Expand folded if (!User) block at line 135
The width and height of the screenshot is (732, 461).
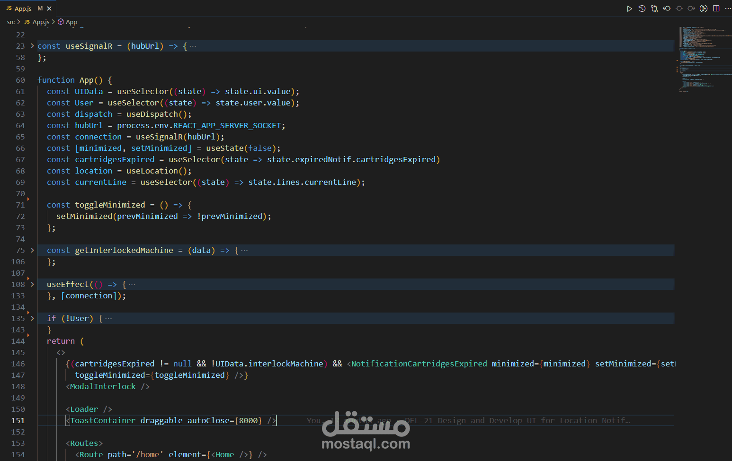pyautogui.click(x=32, y=318)
